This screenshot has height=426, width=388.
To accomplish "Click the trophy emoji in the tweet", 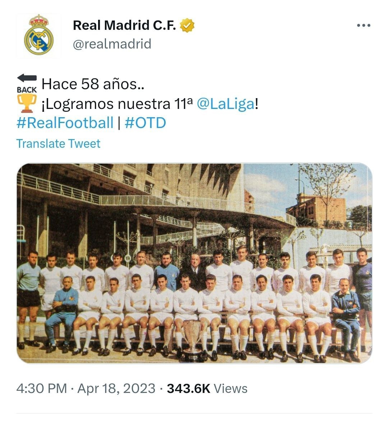I will 27,104.
